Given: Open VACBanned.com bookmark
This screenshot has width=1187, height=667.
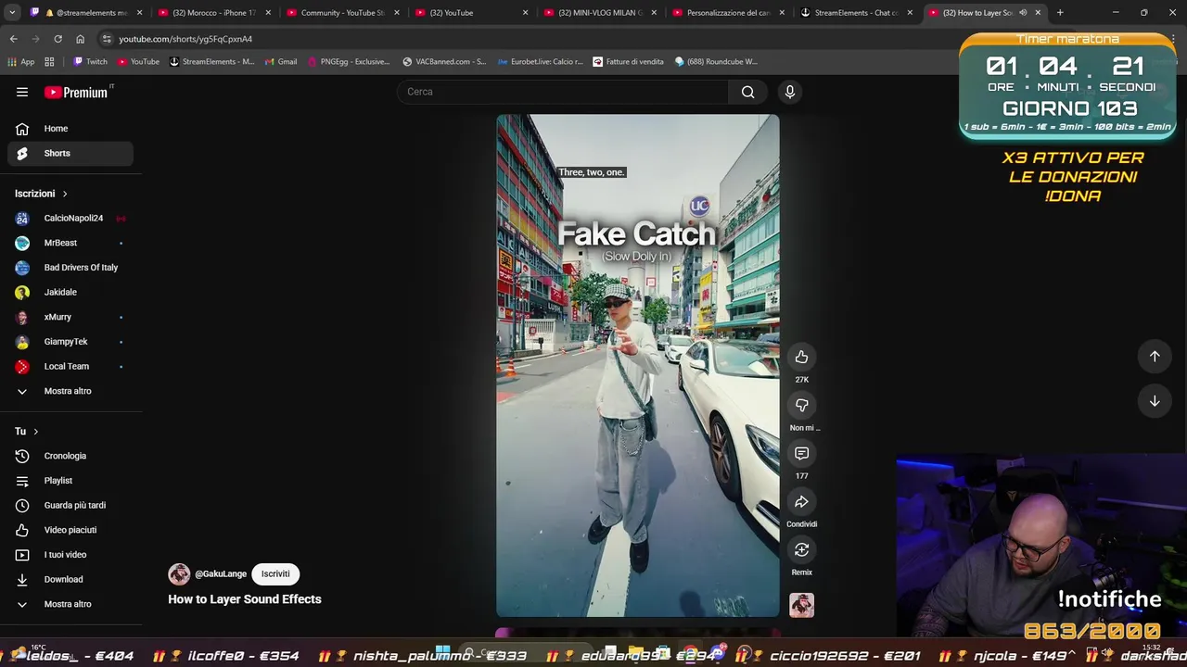Looking at the screenshot, I should [444, 62].
